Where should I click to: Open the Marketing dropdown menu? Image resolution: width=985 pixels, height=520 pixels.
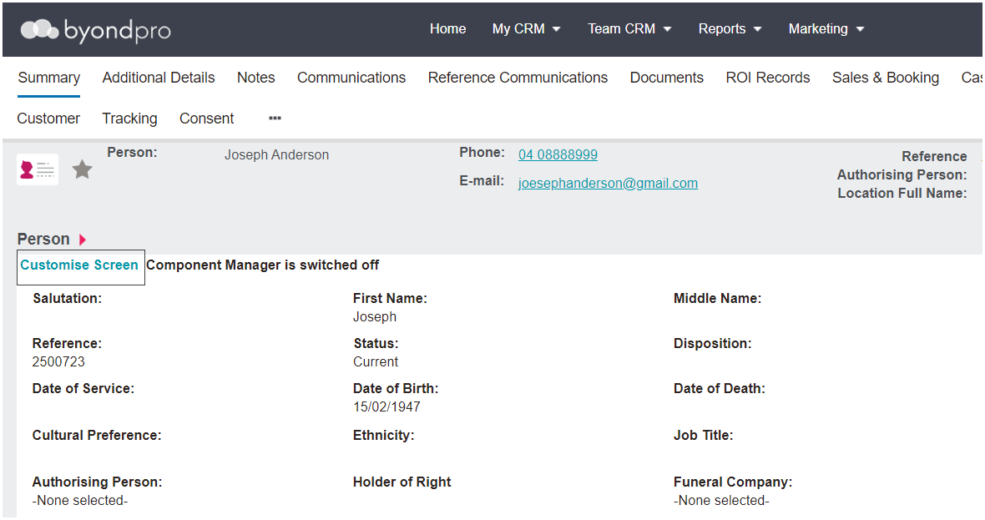tap(826, 29)
